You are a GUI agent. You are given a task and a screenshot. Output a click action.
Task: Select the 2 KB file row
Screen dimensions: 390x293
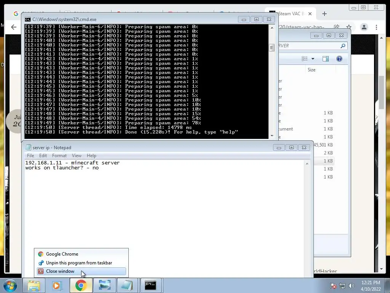[323, 153]
